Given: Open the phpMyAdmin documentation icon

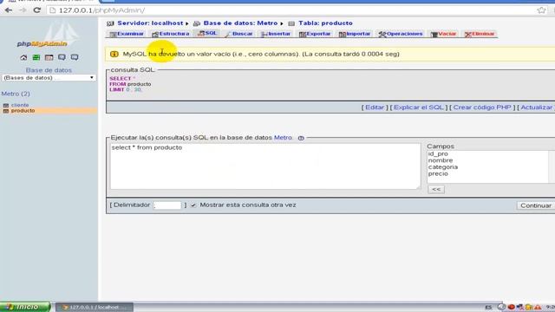Looking at the screenshot, I should [x=62, y=57].
